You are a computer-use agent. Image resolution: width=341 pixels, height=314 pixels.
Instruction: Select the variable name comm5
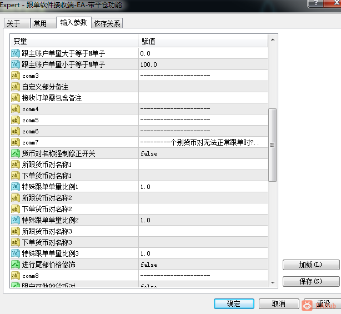(x=31, y=120)
